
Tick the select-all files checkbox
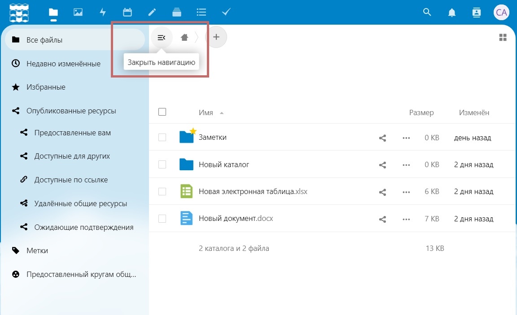(162, 112)
